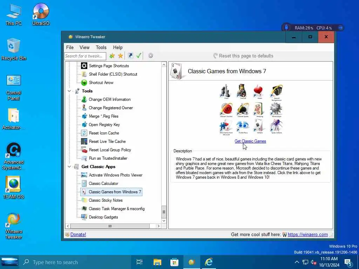Open settings via the gray gear toolbar icon
Viewport: 359px width, 269px height.
pyautogui.click(x=151, y=56)
